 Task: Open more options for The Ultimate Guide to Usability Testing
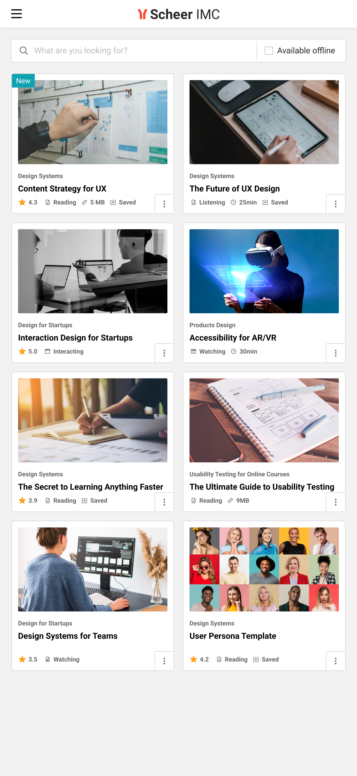pos(335,502)
